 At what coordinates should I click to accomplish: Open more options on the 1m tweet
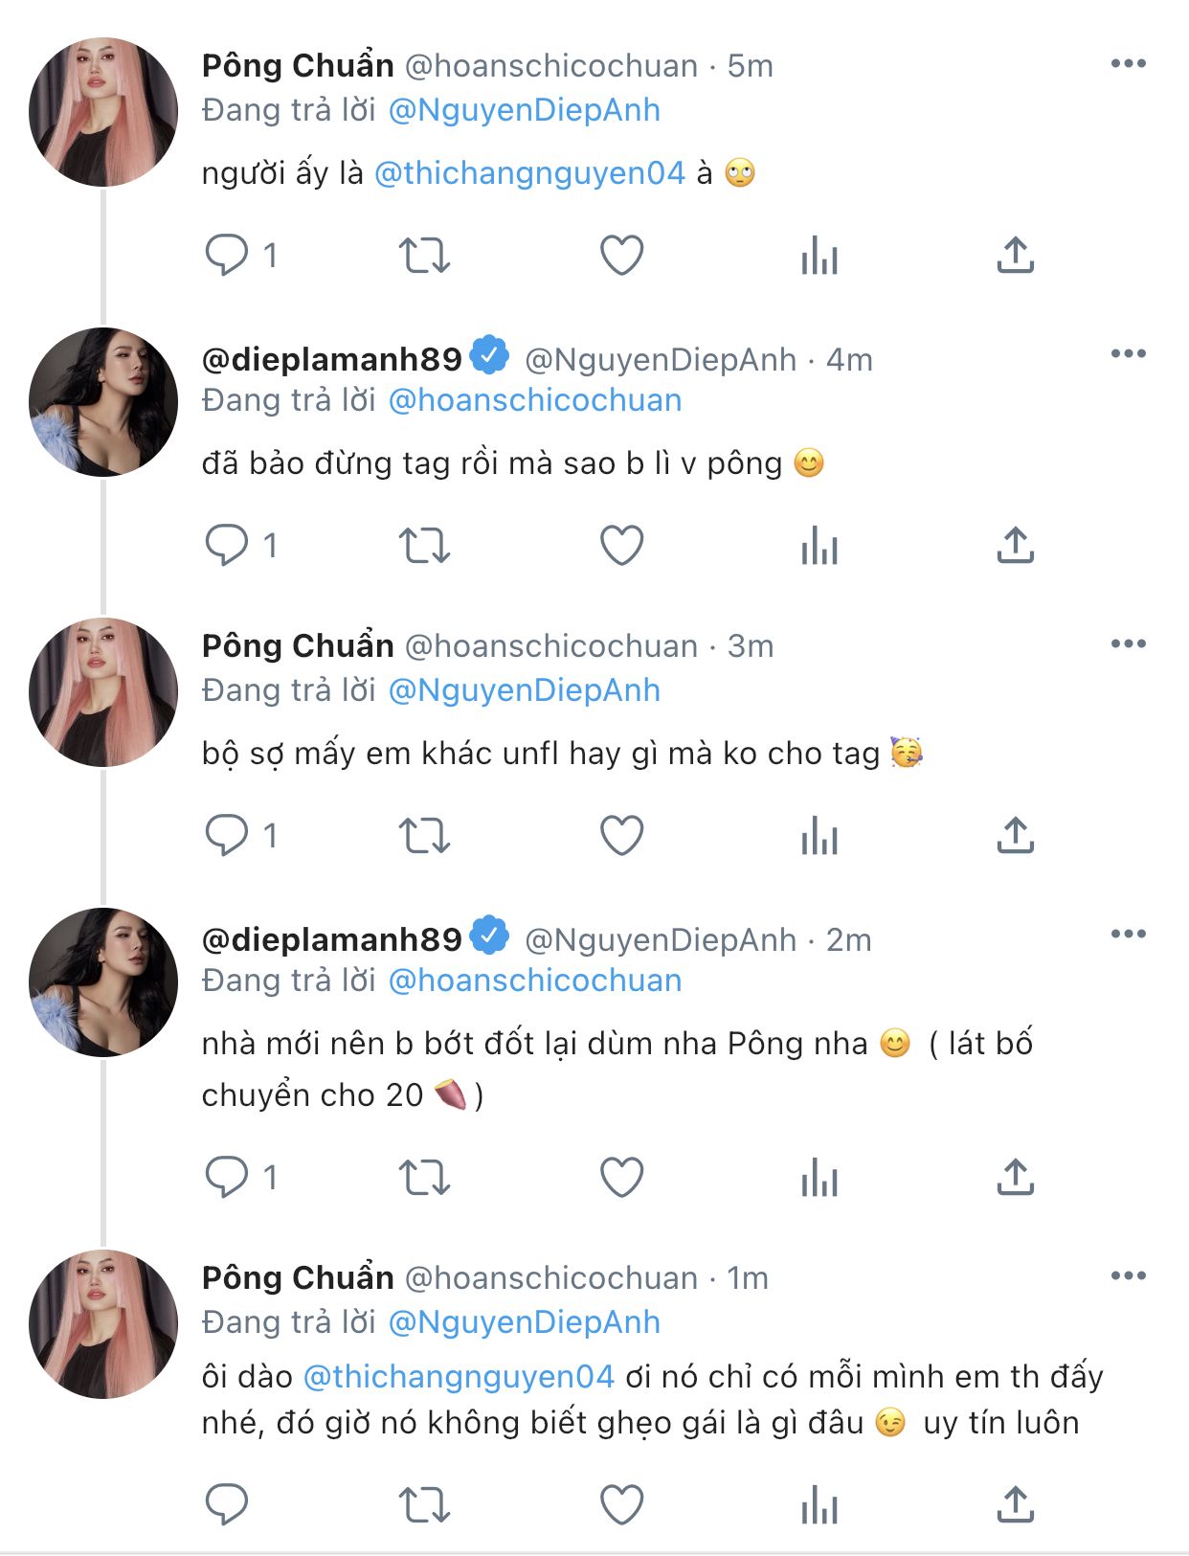pos(1128,1275)
